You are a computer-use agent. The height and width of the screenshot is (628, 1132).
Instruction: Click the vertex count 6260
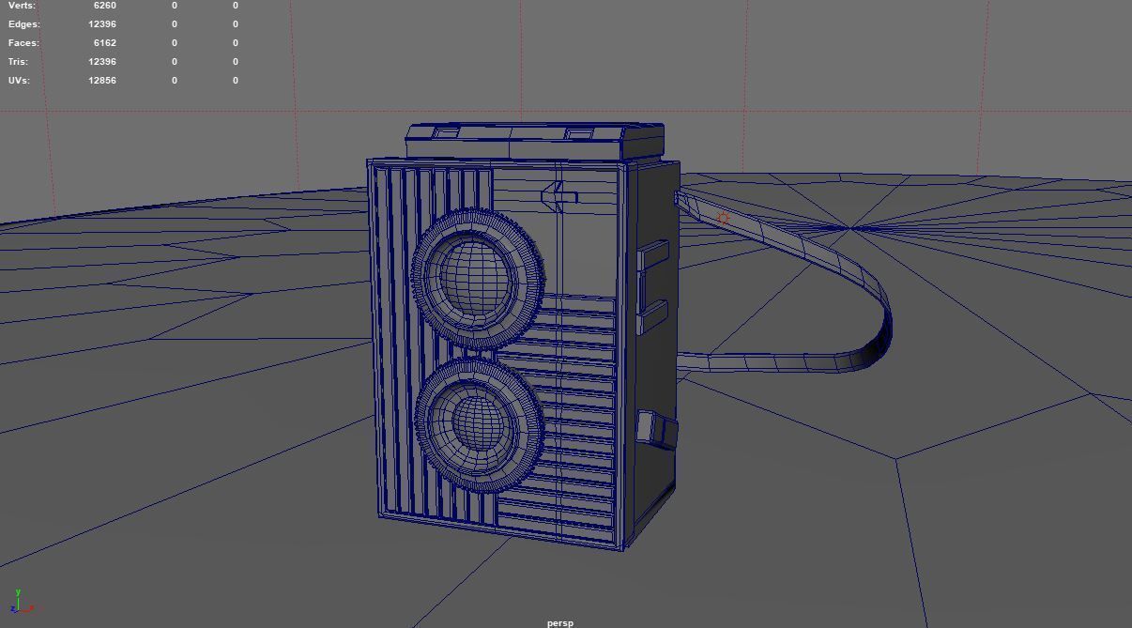(104, 6)
